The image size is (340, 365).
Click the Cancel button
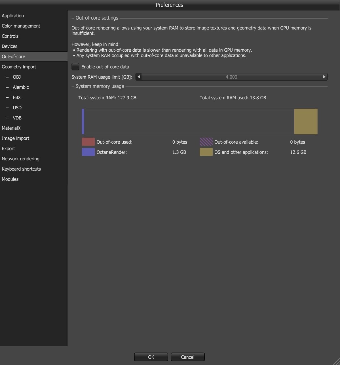point(187,357)
